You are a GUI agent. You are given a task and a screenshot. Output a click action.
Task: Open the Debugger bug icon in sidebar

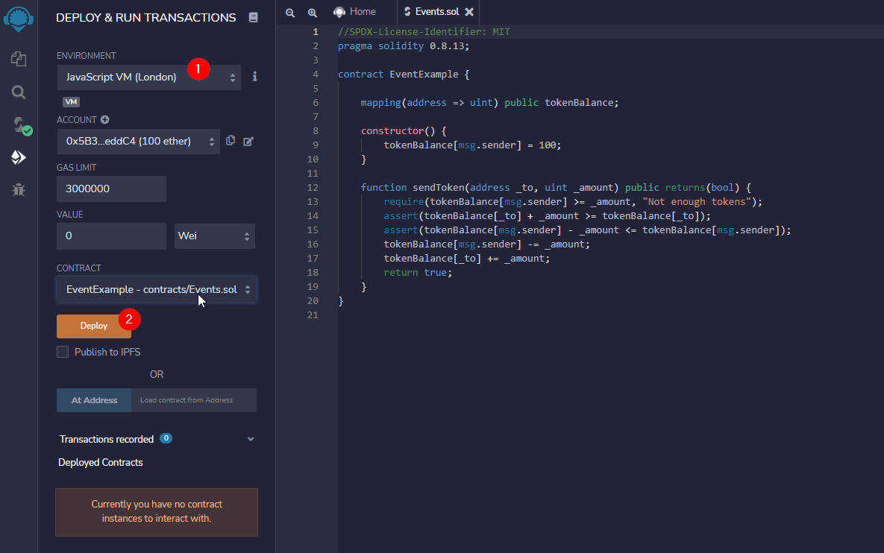pos(19,190)
